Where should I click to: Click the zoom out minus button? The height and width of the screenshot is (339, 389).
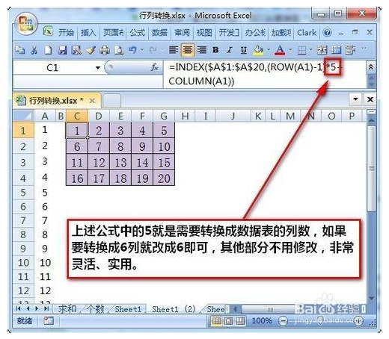tap(283, 321)
